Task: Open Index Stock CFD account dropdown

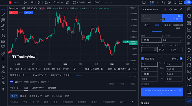Action: [x=37, y=82]
